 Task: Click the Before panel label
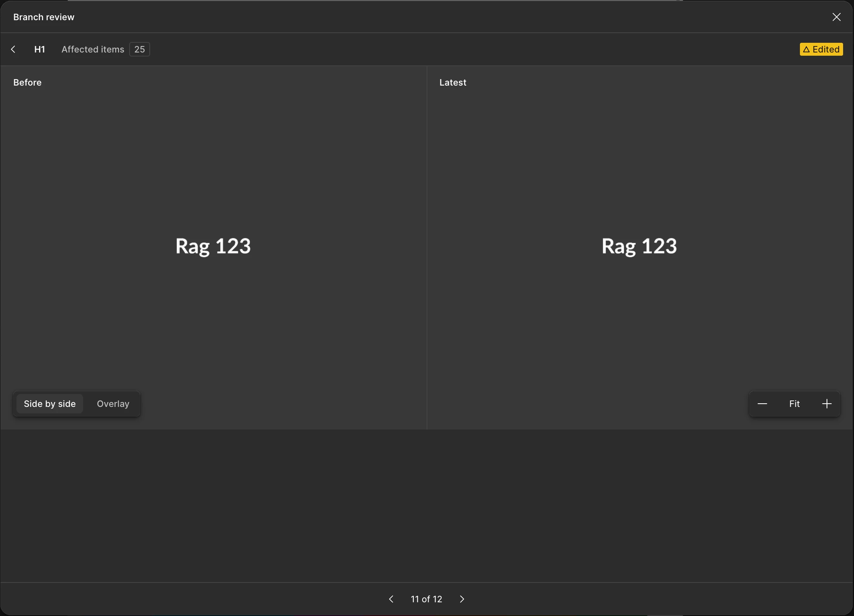27,82
